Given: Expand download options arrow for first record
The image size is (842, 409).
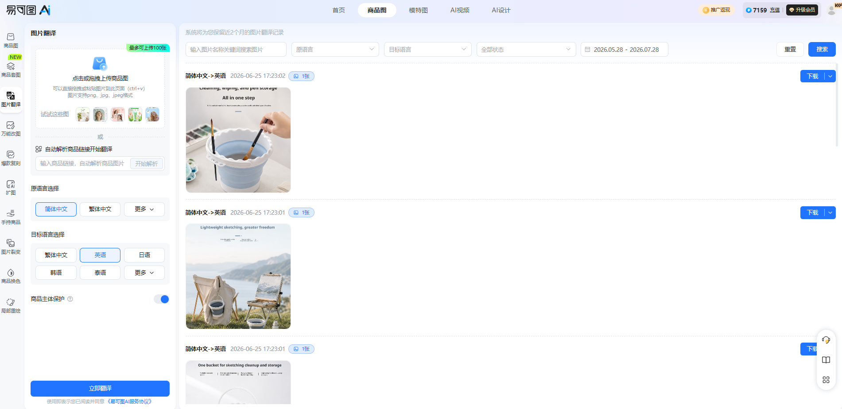Looking at the screenshot, I should [830, 76].
